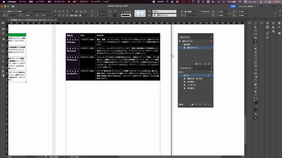The height and width of the screenshot is (158, 282).
Task: Toggle the link cell insets chain icon
Action: tap(230, 14)
